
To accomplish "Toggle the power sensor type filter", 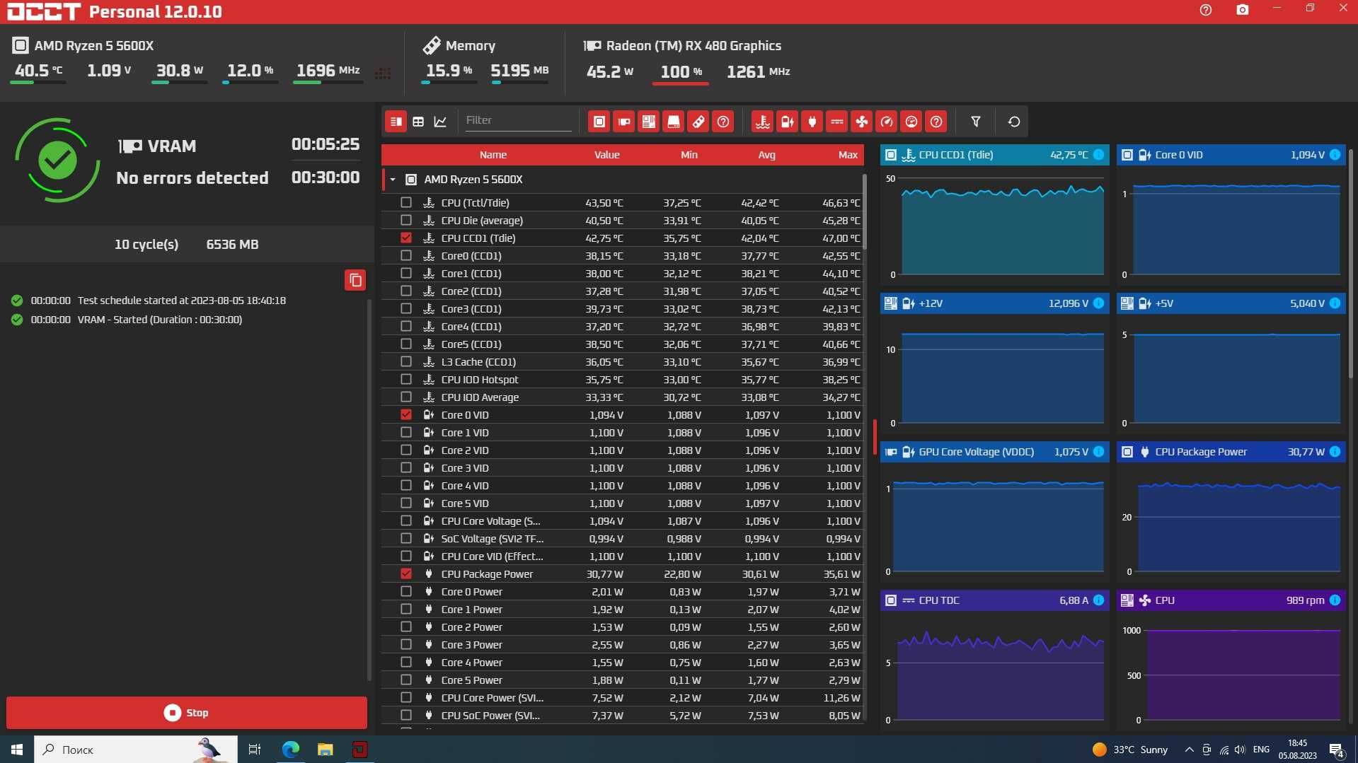I will 812,122.
